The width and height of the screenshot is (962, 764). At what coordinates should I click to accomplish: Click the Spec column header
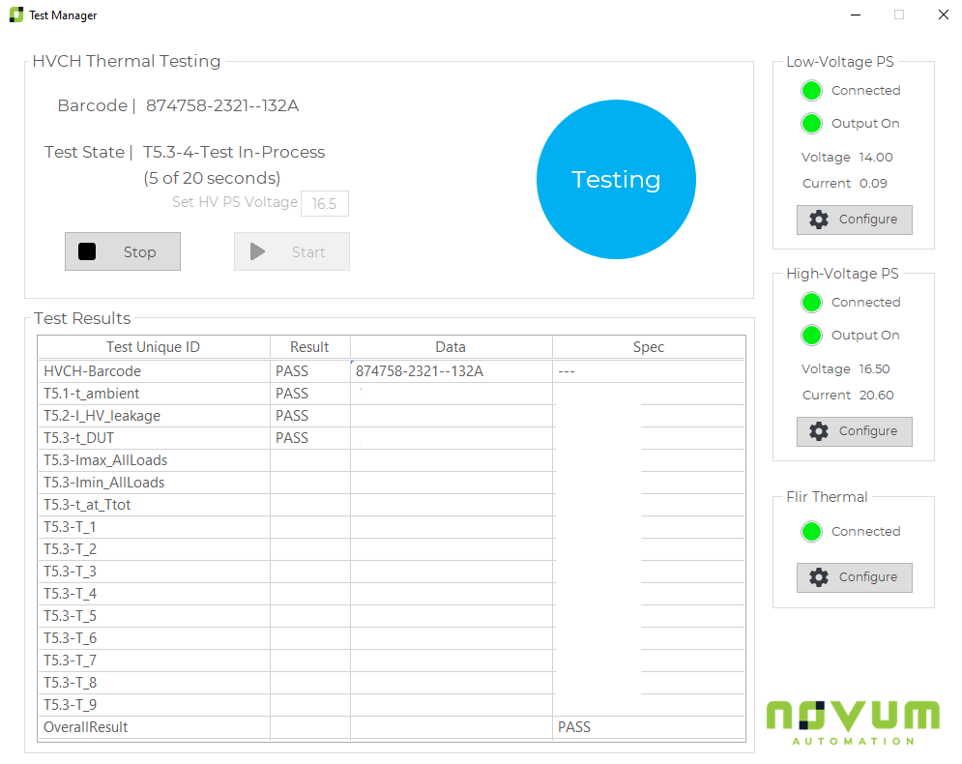(x=649, y=347)
